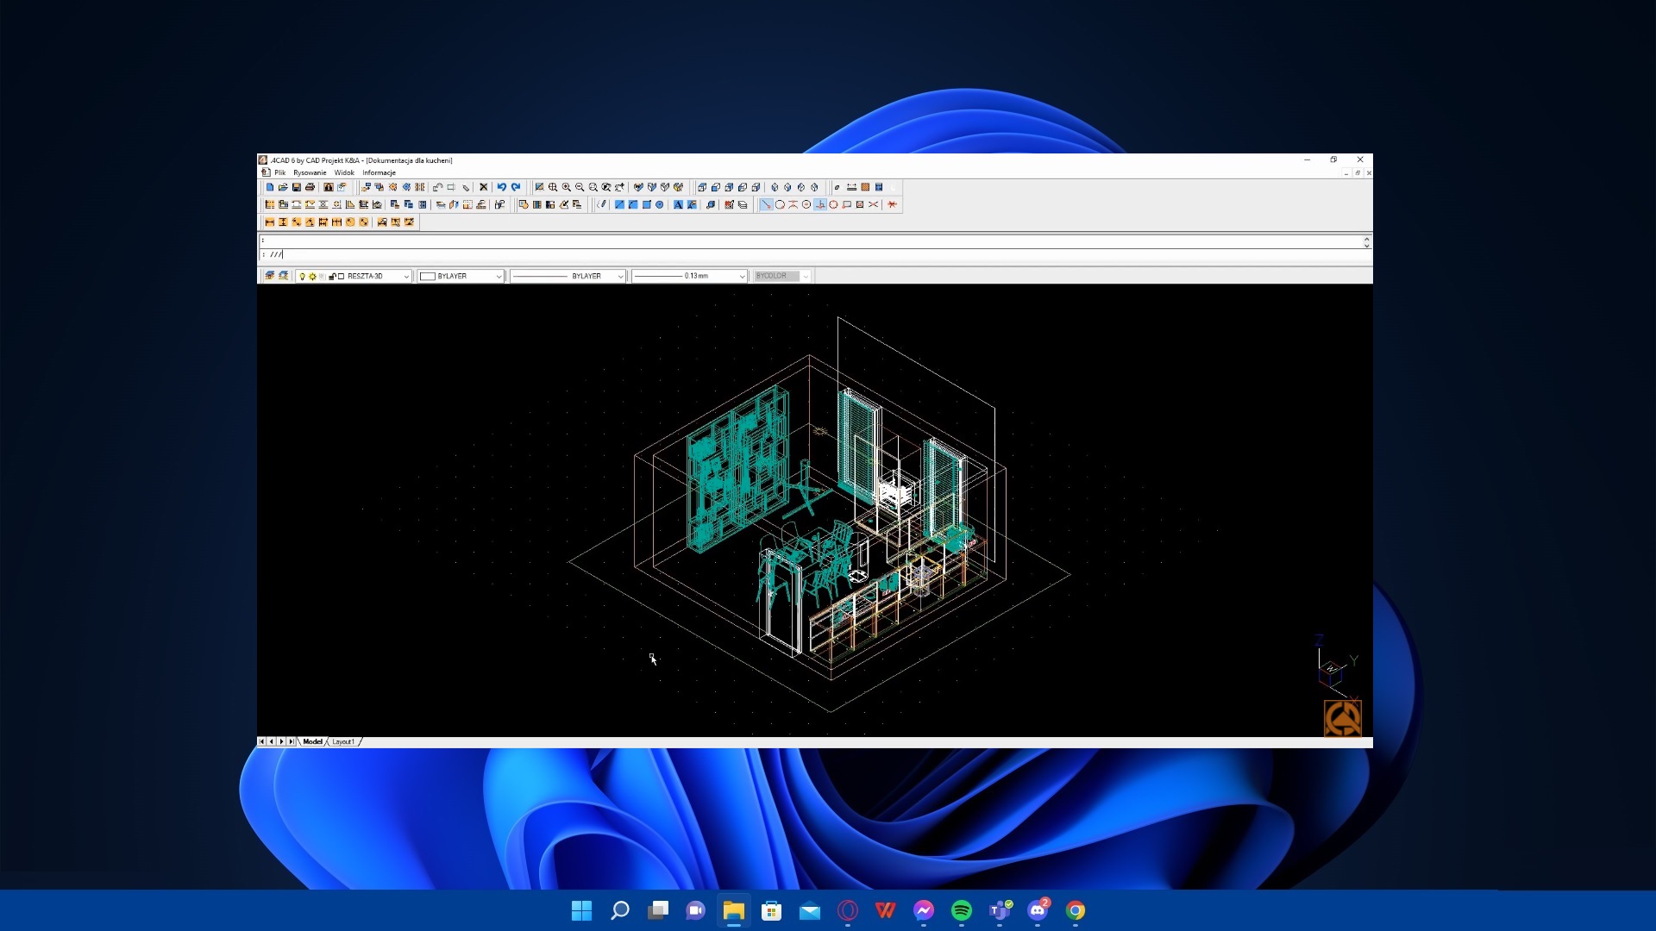Switch to the Layout1 tab
This screenshot has width=1656, height=931.
pyautogui.click(x=343, y=742)
